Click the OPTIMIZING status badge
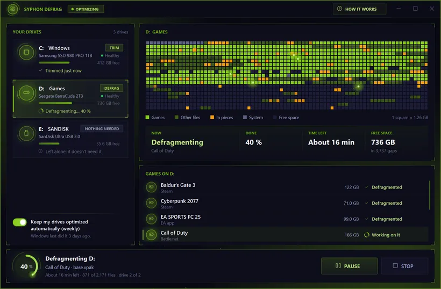441x289 pixels. coord(86,9)
